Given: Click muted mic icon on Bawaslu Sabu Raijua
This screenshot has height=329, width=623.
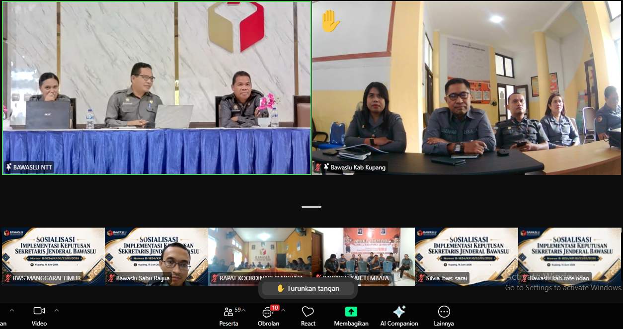Looking at the screenshot, I should click(x=111, y=278).
